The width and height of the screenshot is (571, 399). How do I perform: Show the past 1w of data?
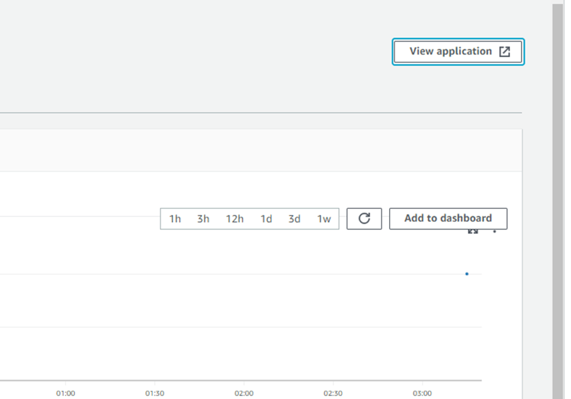point(324,218)
